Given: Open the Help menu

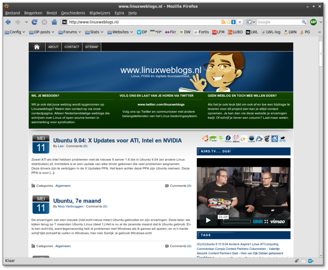Looking at the screenshot, I should (x=132, y=13).
